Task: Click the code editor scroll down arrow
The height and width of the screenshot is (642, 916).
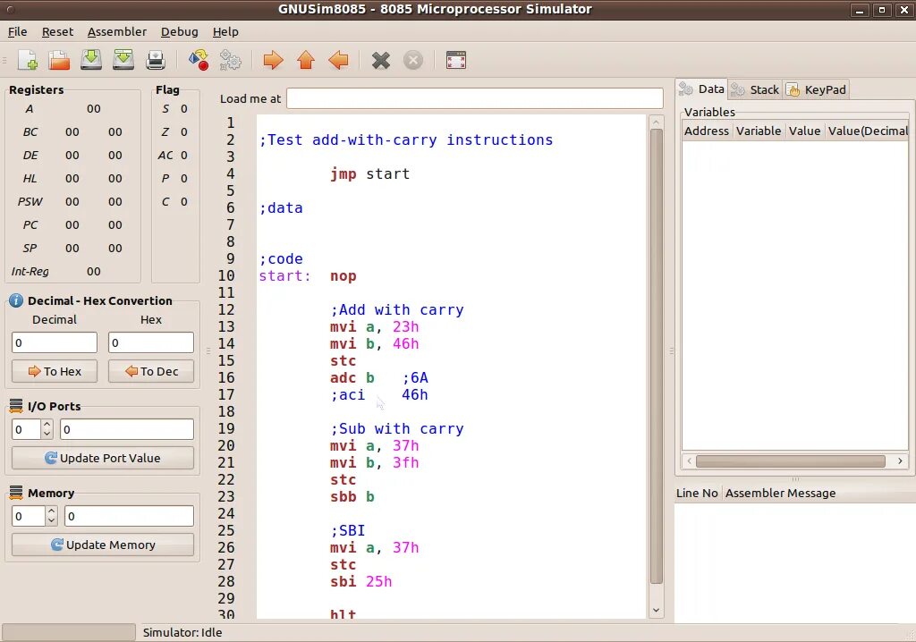Action: pos(656,610)
